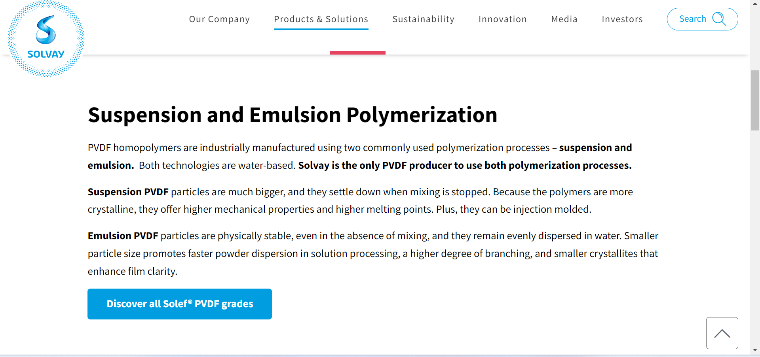The width and height of the screenshot is (760, 357).
Task: Open the Sustainability menu
Action: (423, 19)
